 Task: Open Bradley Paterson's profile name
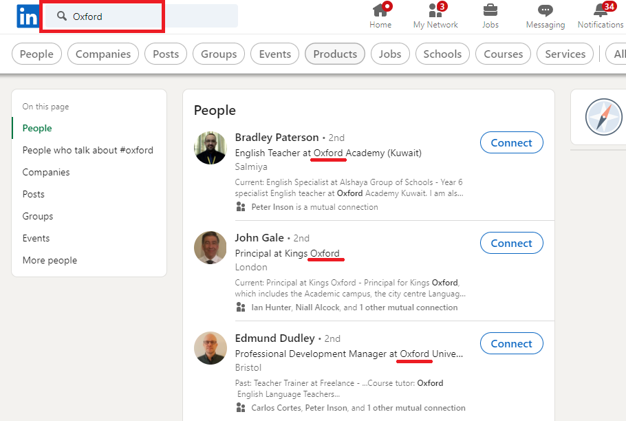[277, 138]
